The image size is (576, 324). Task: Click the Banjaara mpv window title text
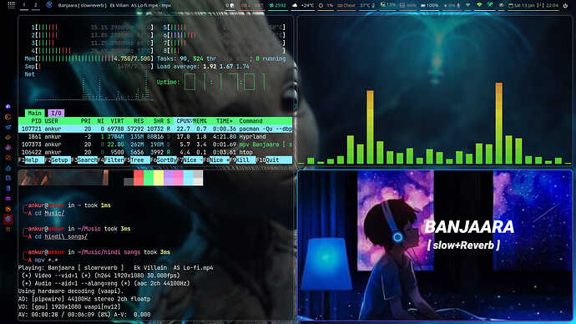tap(114, 6)
